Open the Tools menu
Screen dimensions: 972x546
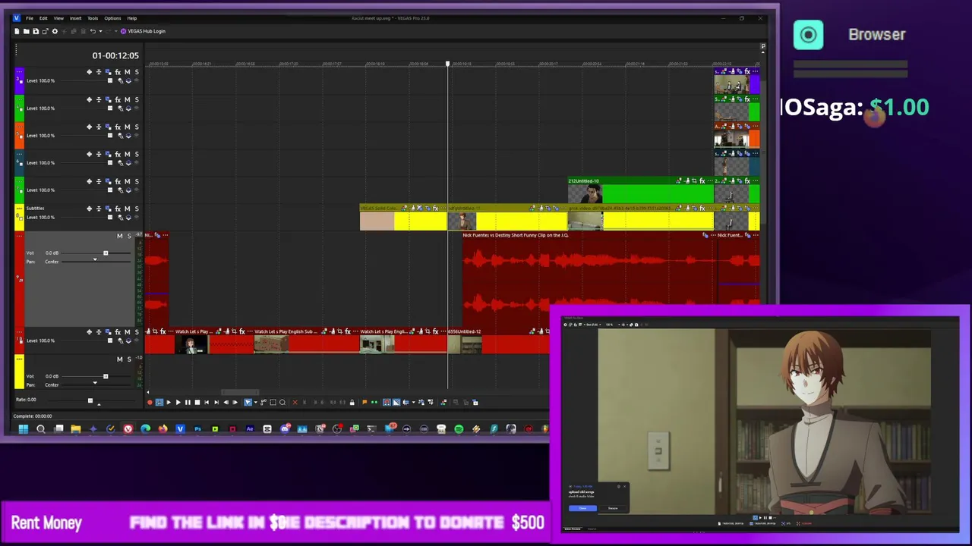93,18
